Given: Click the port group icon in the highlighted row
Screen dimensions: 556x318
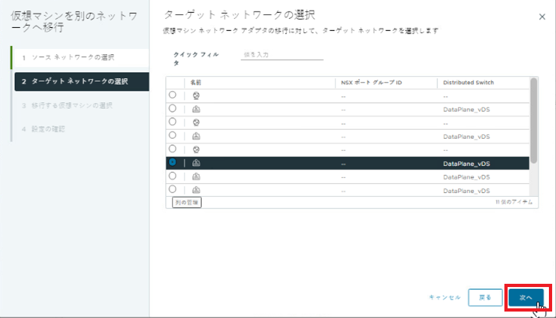Looking at the screenshot, I should [x=196, y=163].
